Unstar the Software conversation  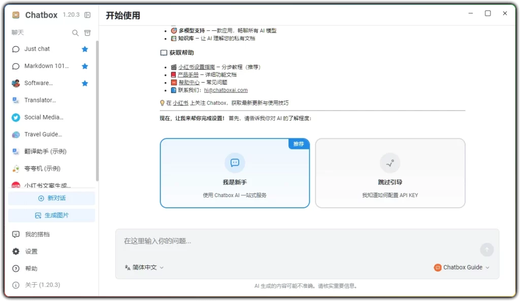point(85,83)
